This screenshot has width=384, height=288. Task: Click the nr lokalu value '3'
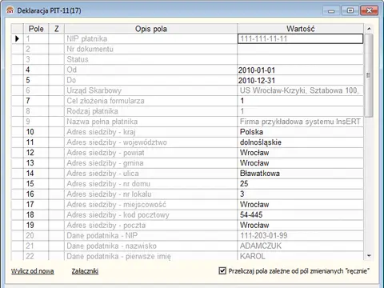[300, 194]
